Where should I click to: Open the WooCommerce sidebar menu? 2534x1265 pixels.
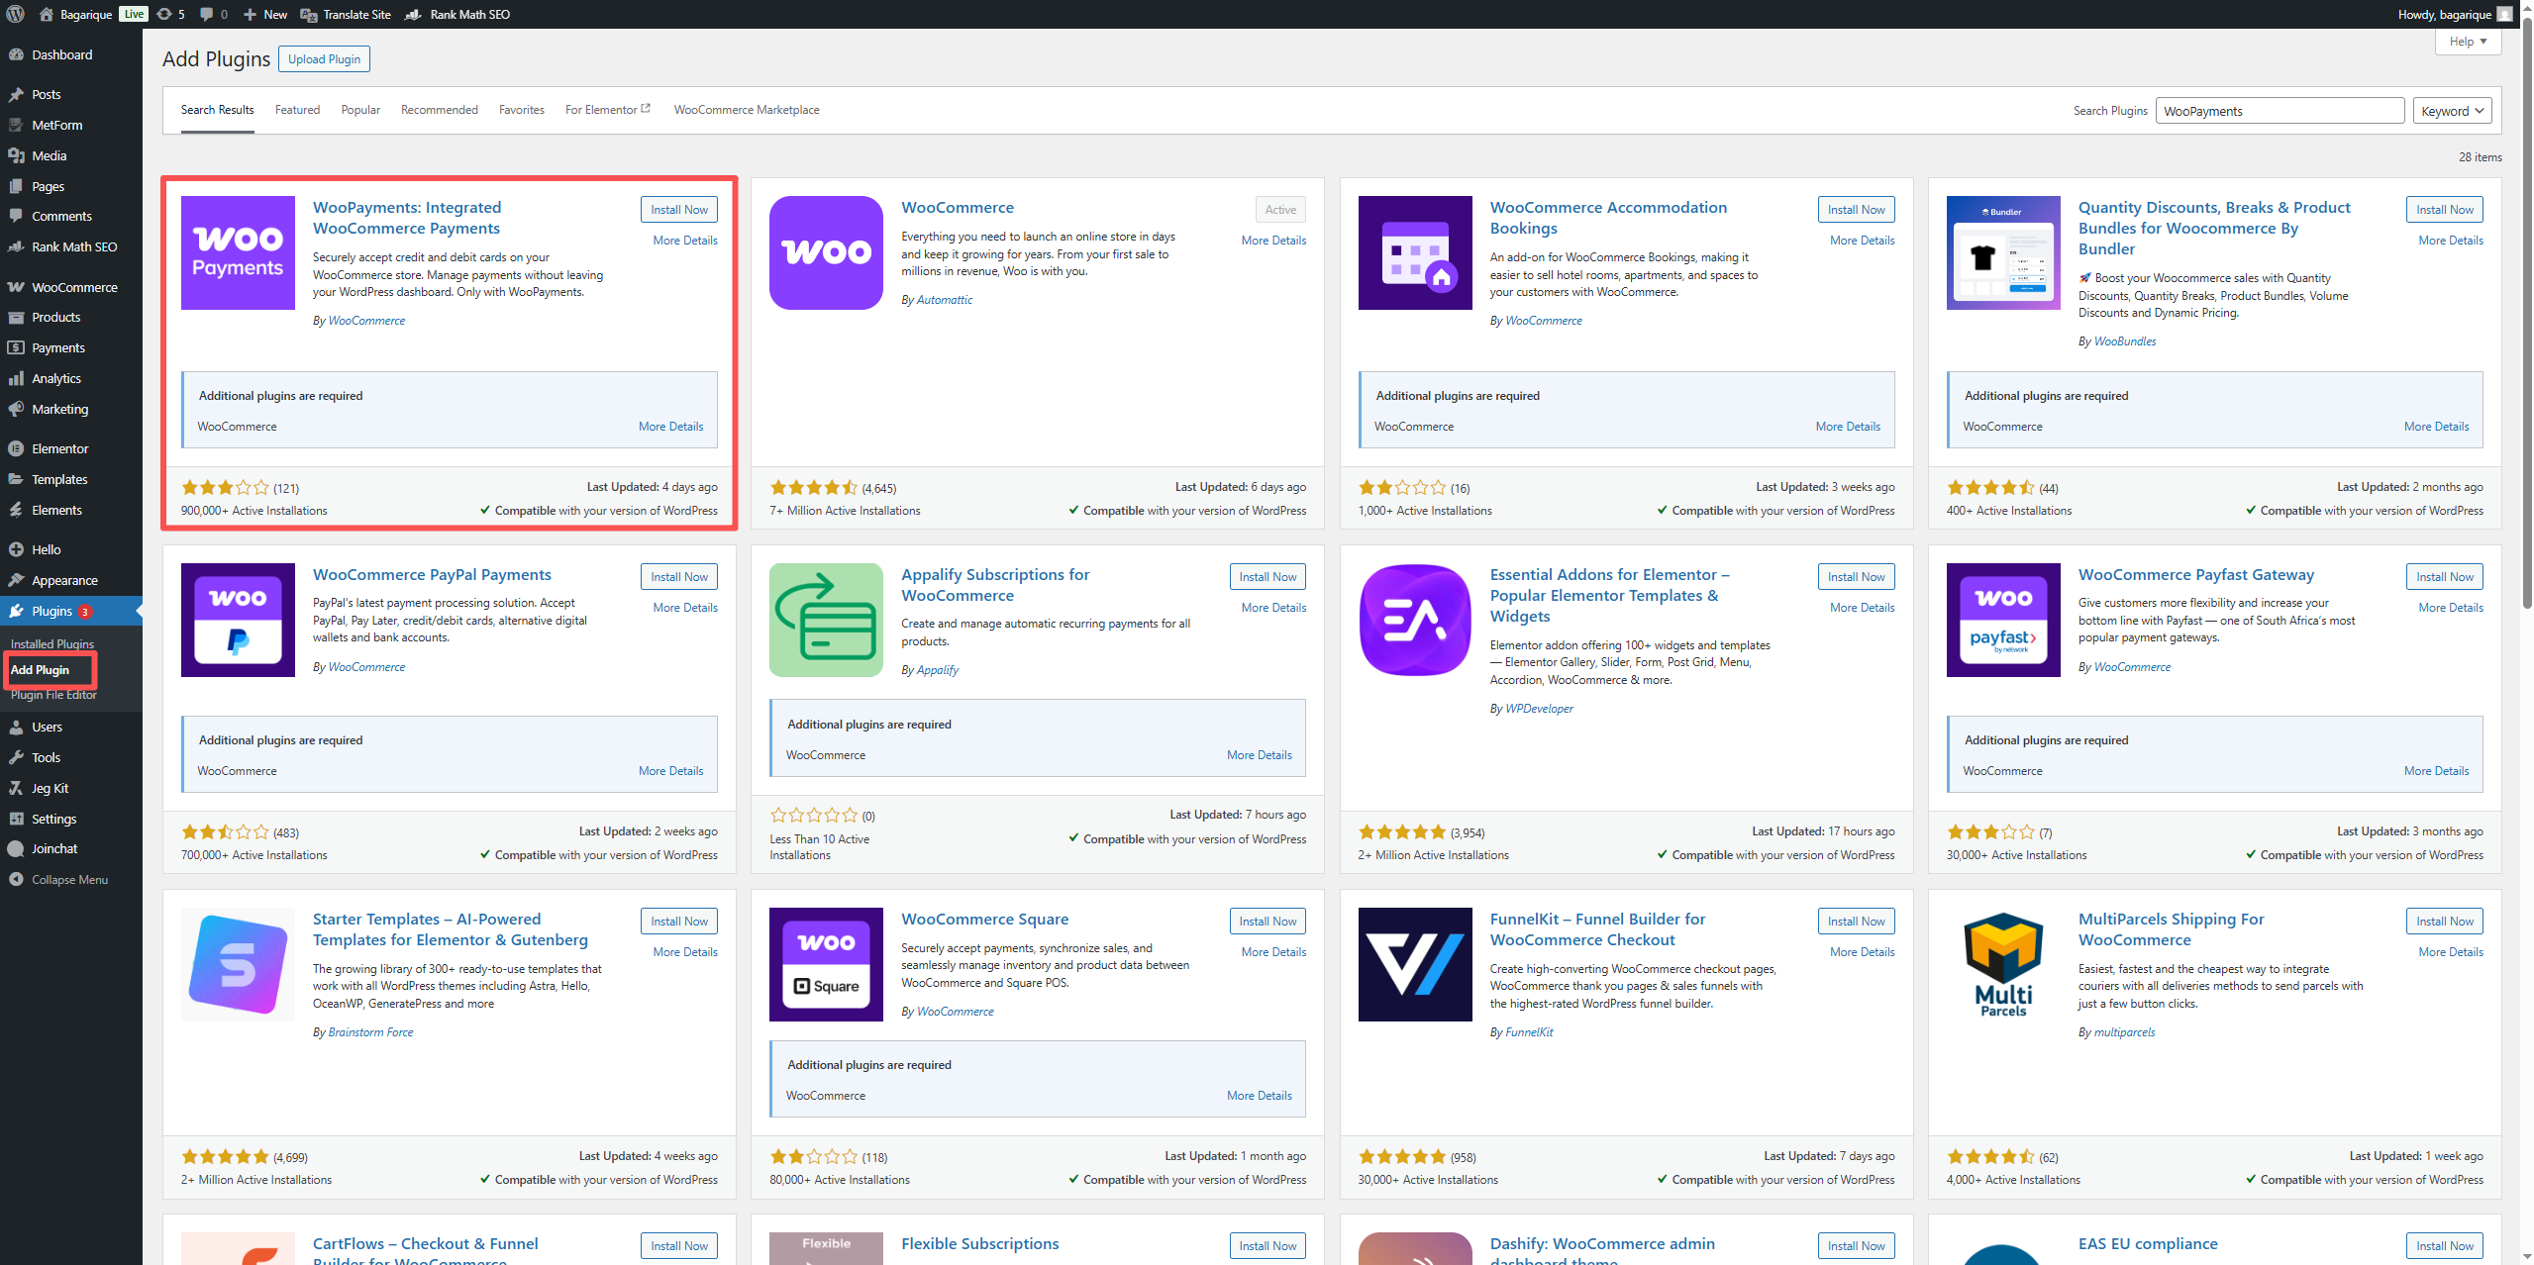(x=73, y=287)
